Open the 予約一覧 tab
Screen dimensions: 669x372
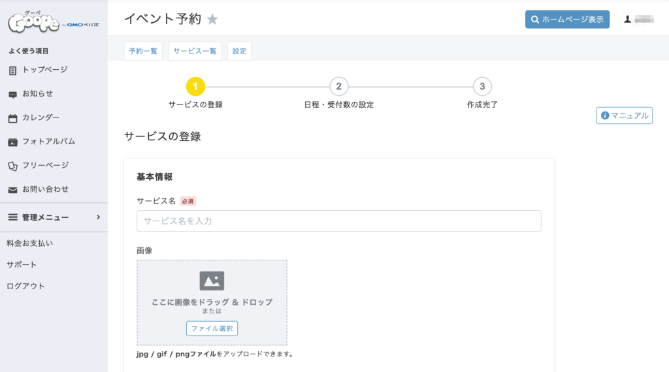pyautogui.click(x=143, y=51)
